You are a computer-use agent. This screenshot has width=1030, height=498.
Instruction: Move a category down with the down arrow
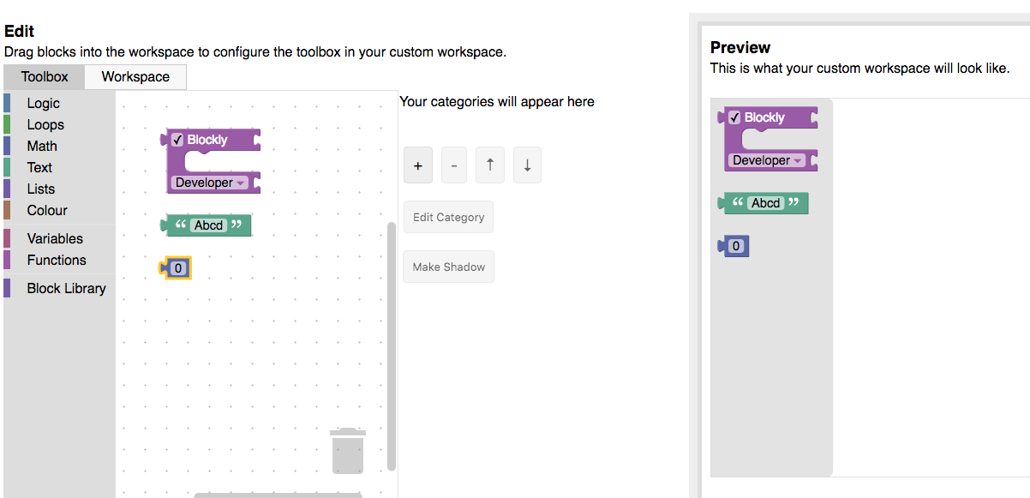526,165
